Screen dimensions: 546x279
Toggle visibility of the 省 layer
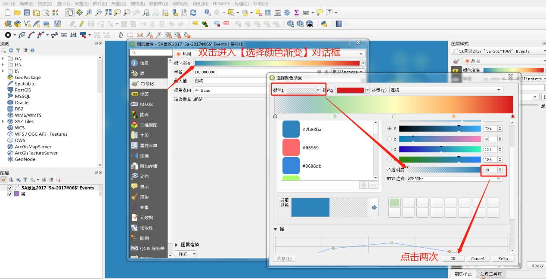(x=10, y=194)
